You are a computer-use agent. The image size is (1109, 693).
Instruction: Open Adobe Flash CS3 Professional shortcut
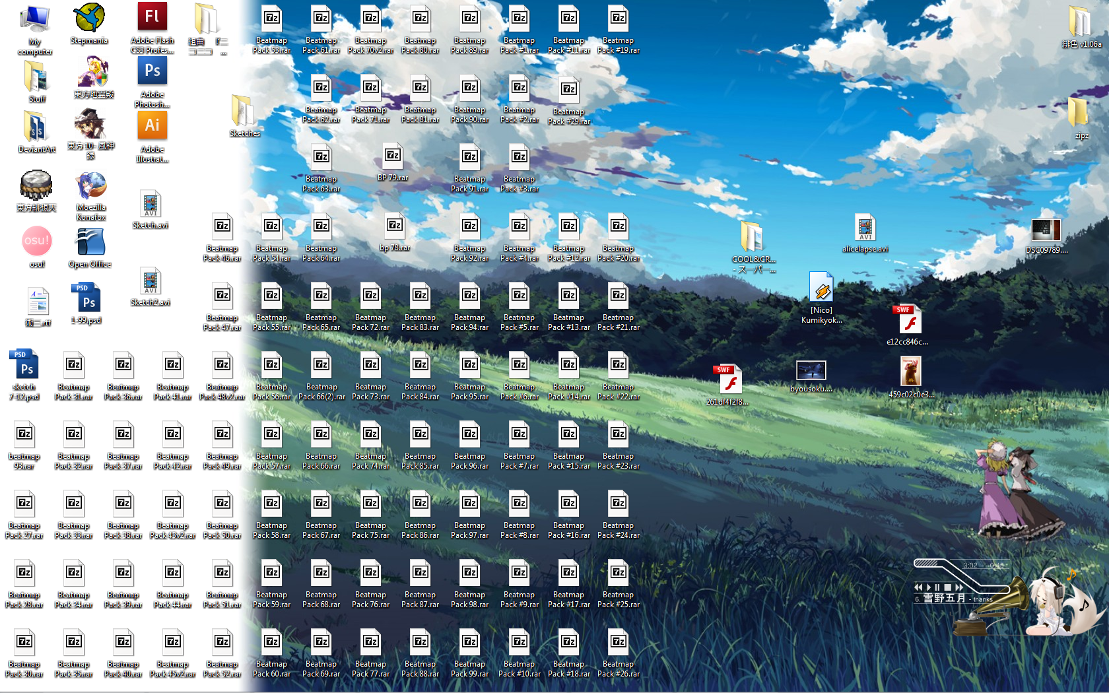click(x=152, y=28)
